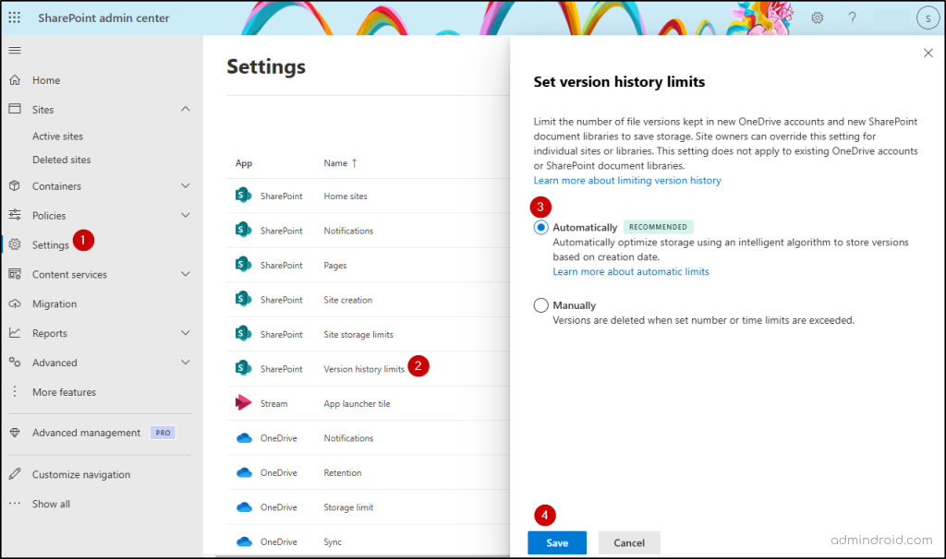Image resolution: width=946 pixels, height=559 pixels.
Task: Select the Manually version limits option
Action: (x=540, y=305)
